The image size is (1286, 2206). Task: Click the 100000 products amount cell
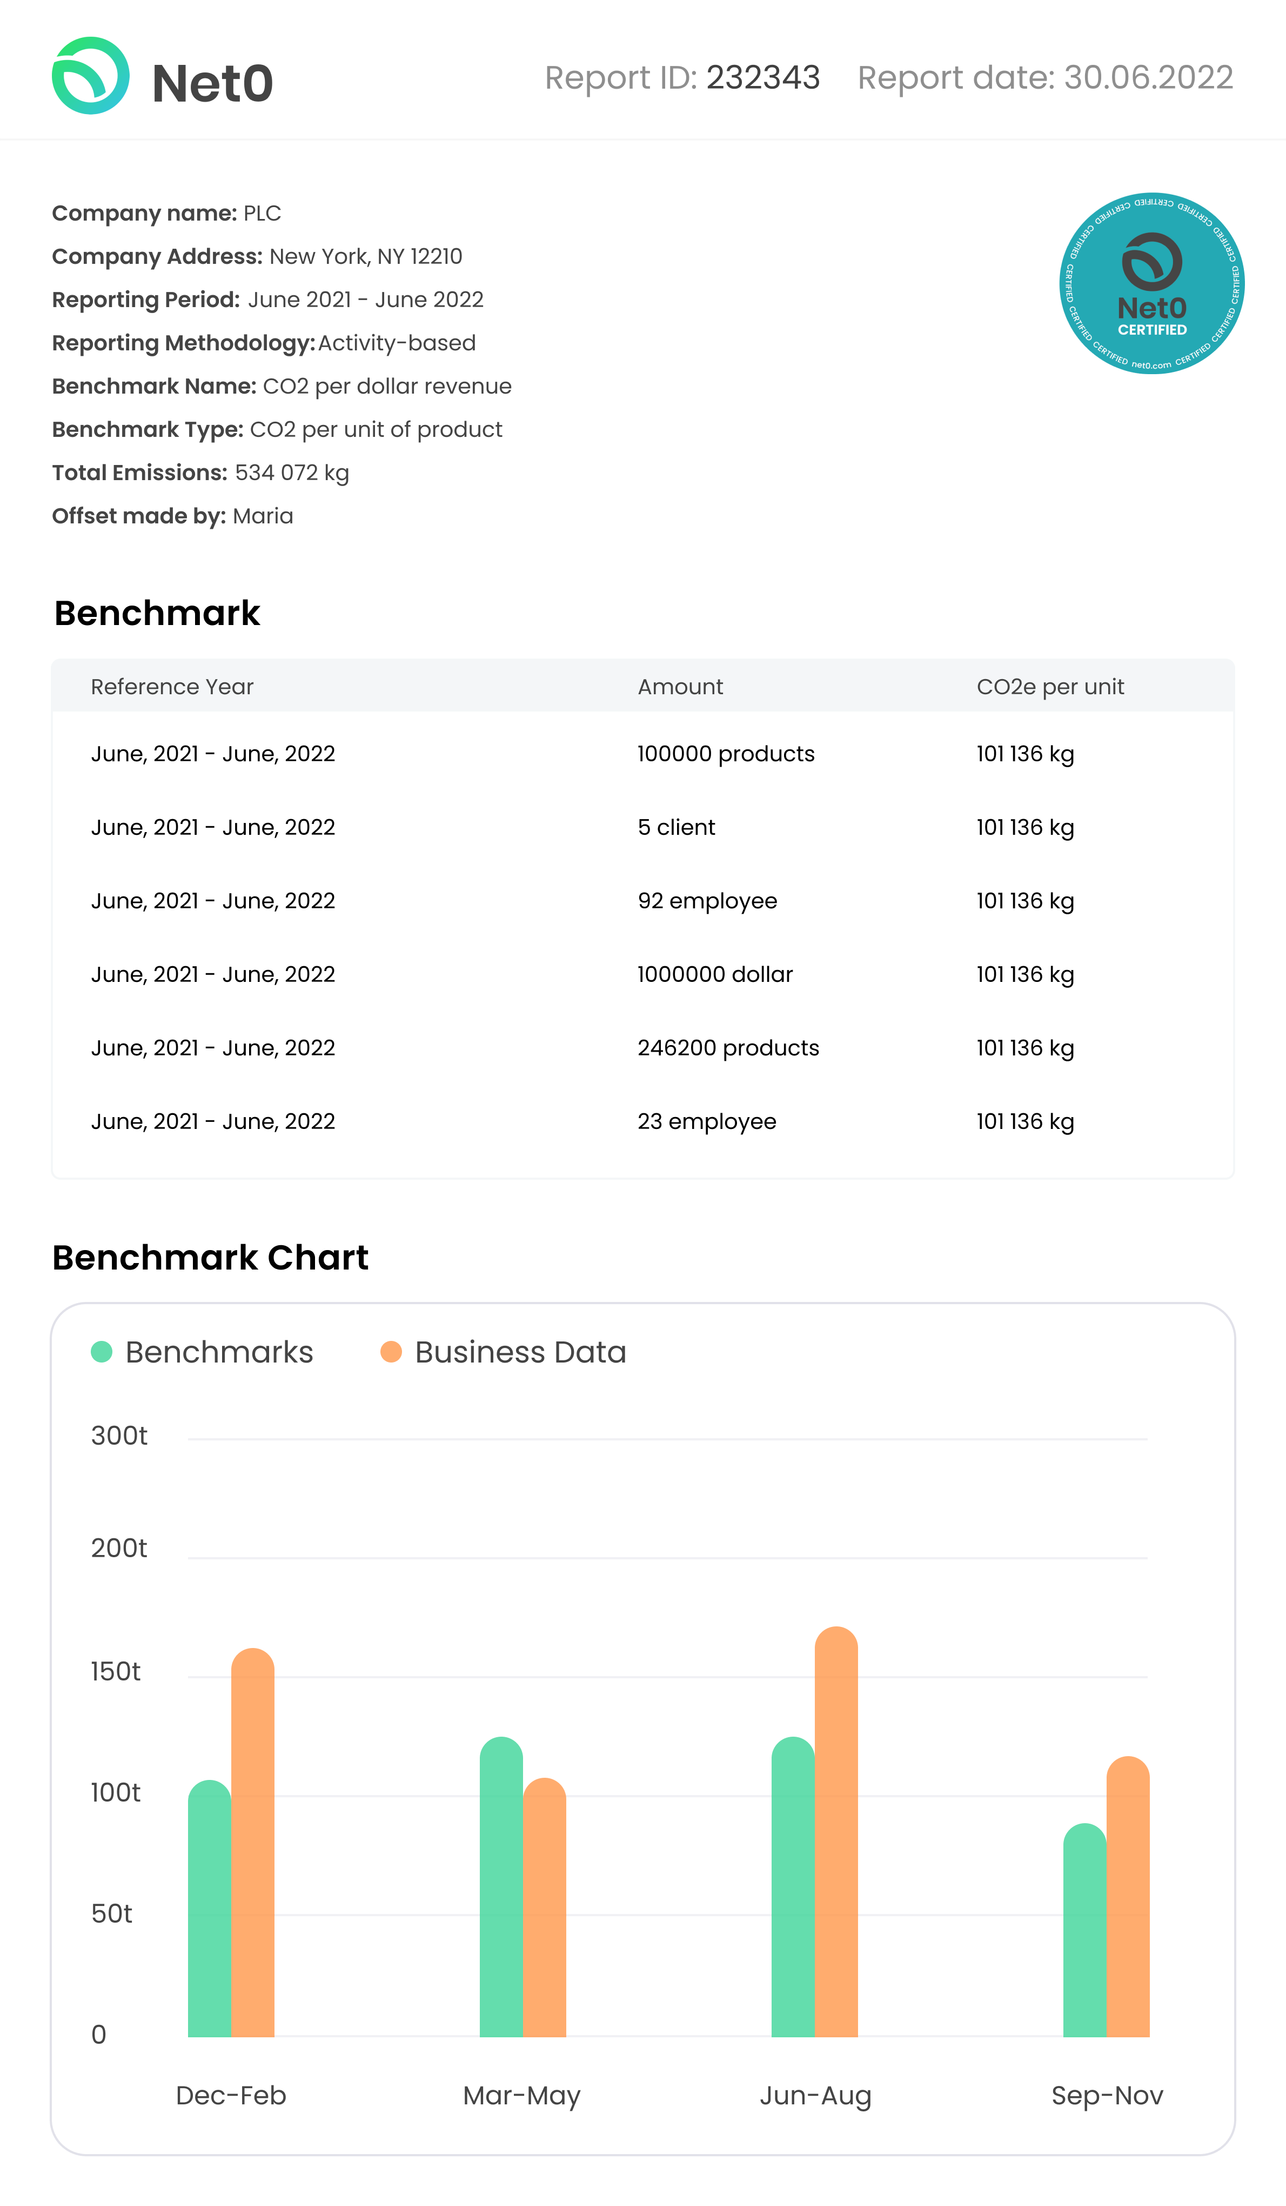(726, 754)
